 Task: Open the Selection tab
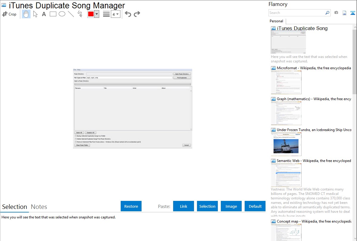pos(15,207)
